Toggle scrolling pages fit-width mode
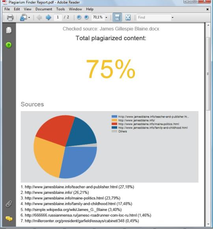Viewport: 213px width, 229px height. [x=117, y=17]
